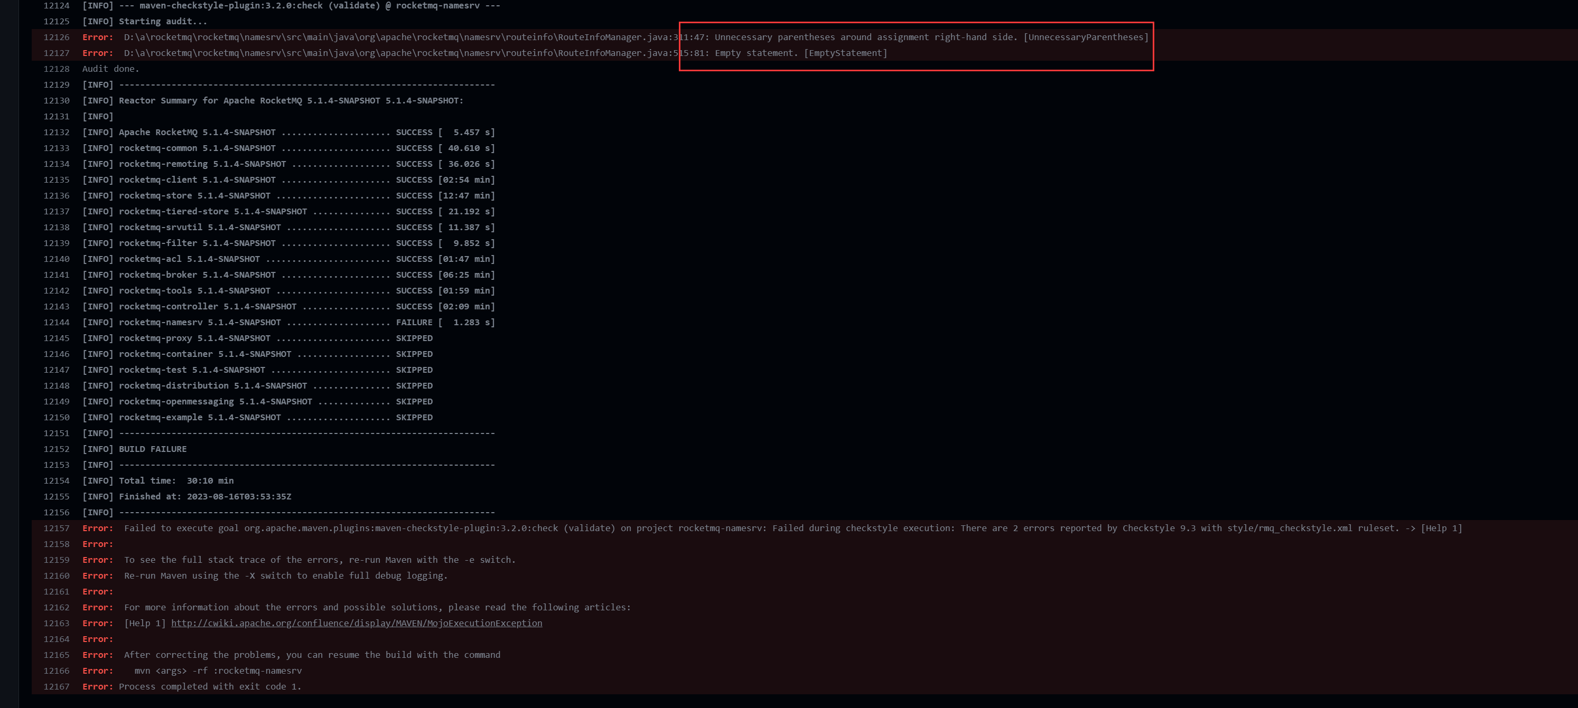Click the rocketmq-srvutil SUCCESS row
This screenshot has height=708, width=1578.
(288, 227)
